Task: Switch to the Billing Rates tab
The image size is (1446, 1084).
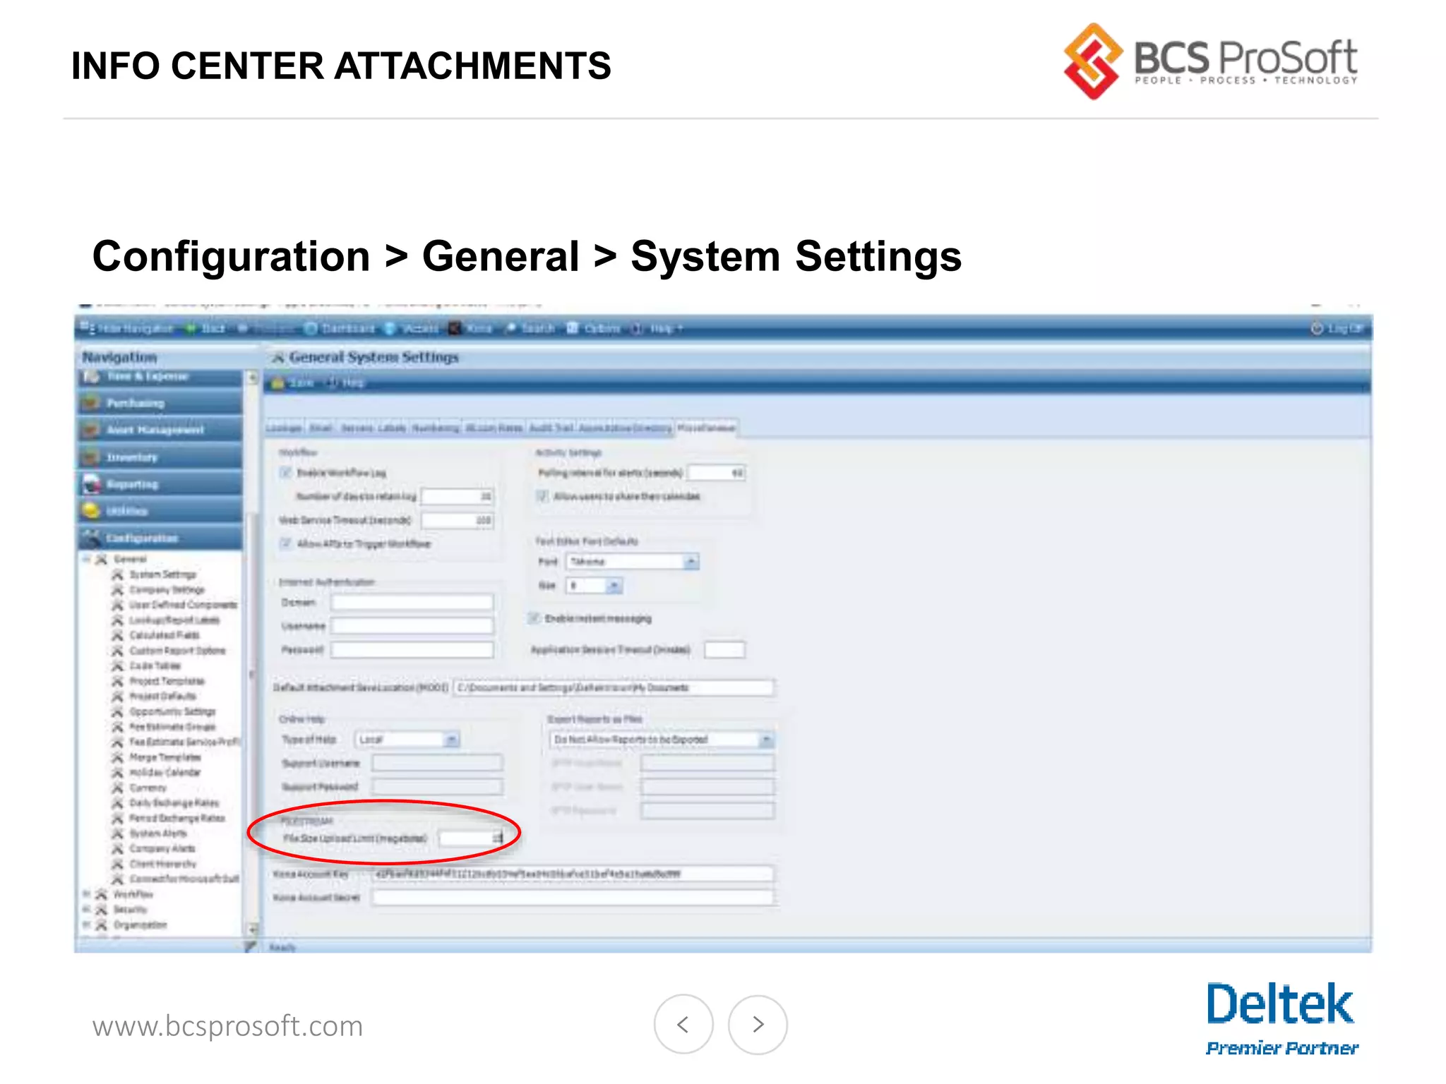Action: click(x=494, y=428)
